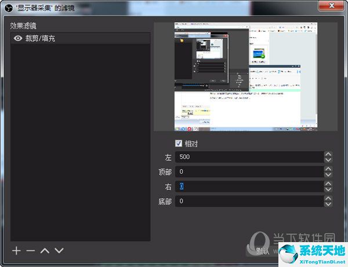Decrease the 顶部 crop value
The image size is (348, 267).
coord(328,175)
